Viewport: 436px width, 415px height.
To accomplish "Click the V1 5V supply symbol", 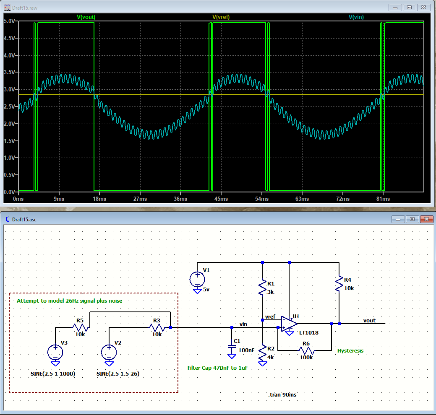I will pos(197,279).
